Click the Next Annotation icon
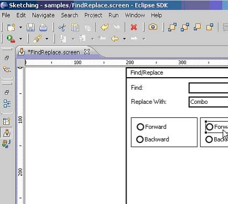Viewport: 228px width, 204px height. (x=63, y=39)
